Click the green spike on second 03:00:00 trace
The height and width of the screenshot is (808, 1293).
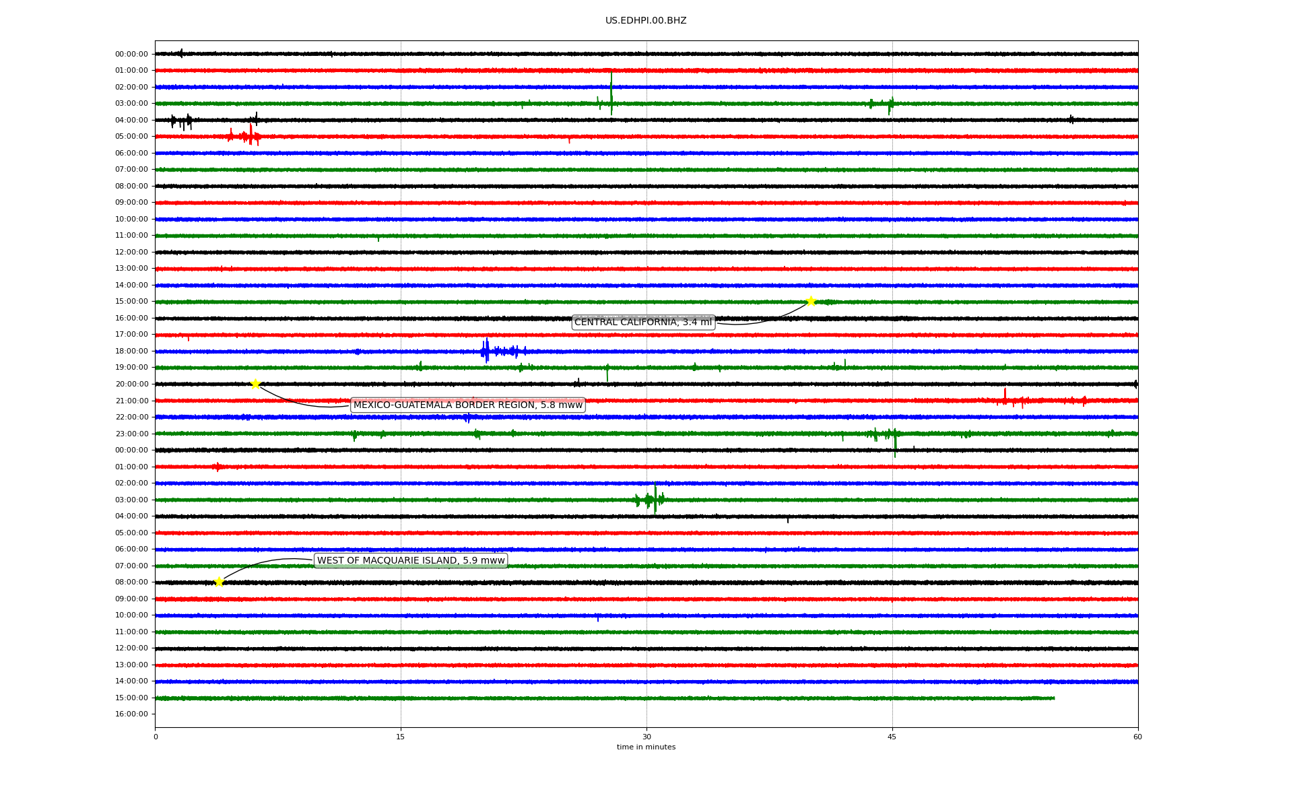coord(655,500)
